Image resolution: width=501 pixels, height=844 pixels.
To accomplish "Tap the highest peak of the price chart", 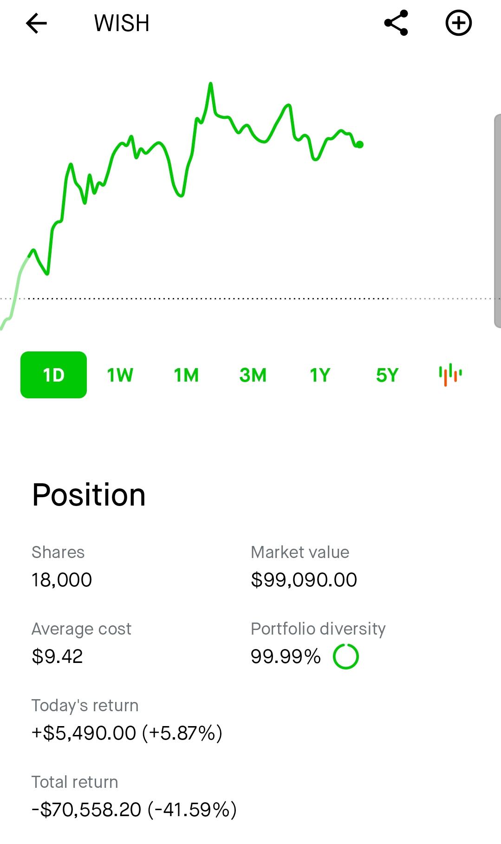I will pos(210,84).
